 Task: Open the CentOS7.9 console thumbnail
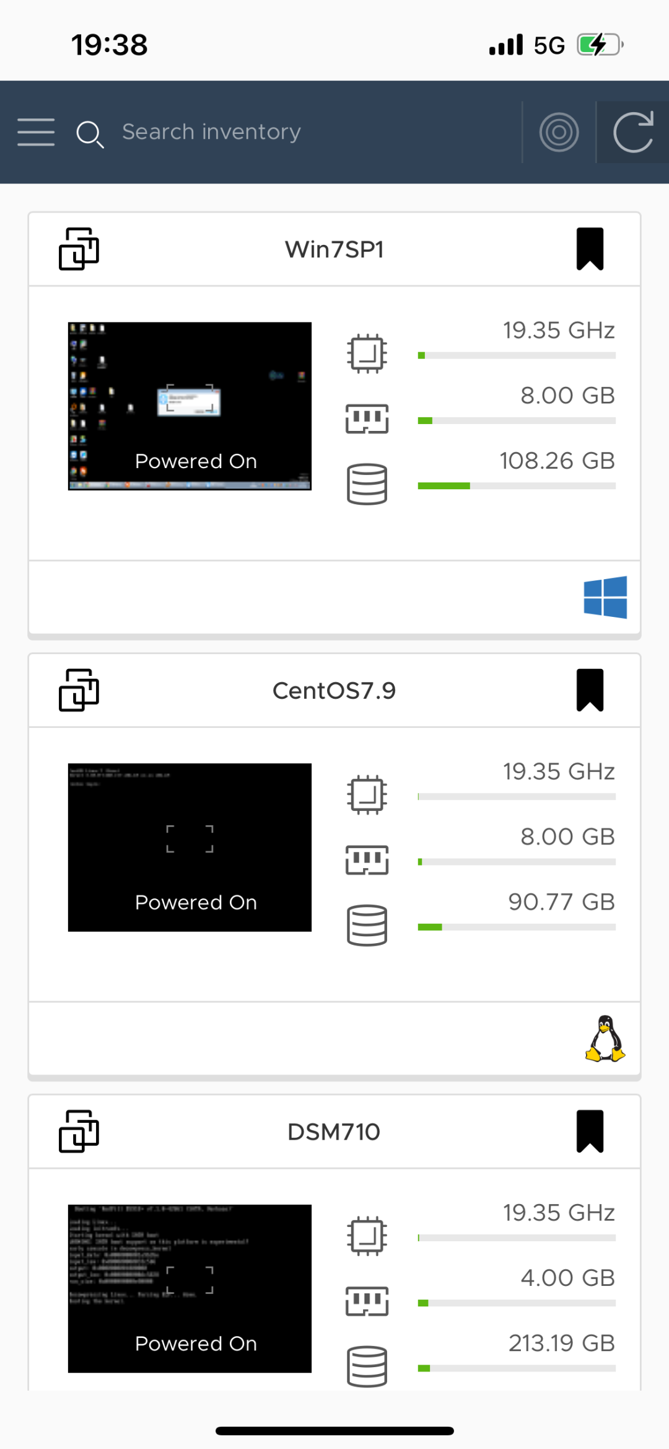click(190, 847)
